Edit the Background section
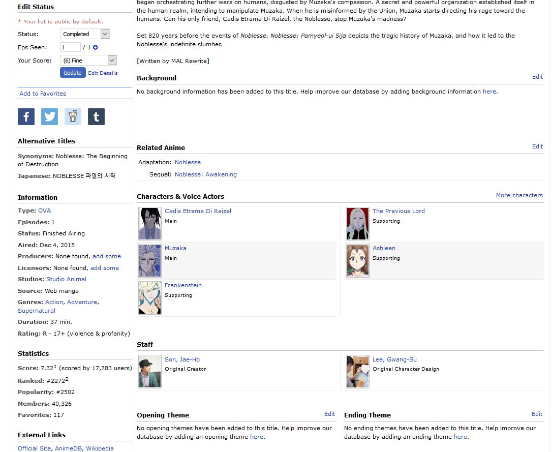This screenshot has height=452, width=552. click(537, 77)
